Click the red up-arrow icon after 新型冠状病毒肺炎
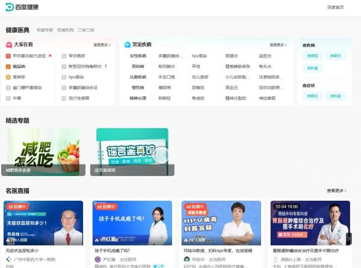This screenshot has height=268, width=361. tap(106, 66)
